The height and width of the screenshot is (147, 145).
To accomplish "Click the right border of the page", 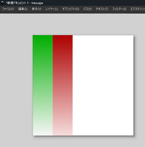I will click(133, 85).
